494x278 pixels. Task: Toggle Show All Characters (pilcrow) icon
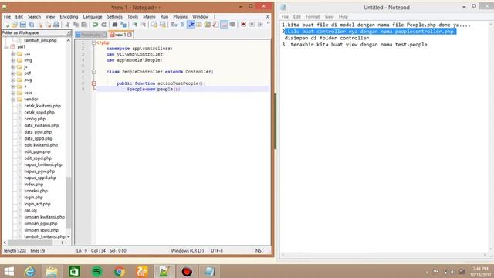point(182,25)
